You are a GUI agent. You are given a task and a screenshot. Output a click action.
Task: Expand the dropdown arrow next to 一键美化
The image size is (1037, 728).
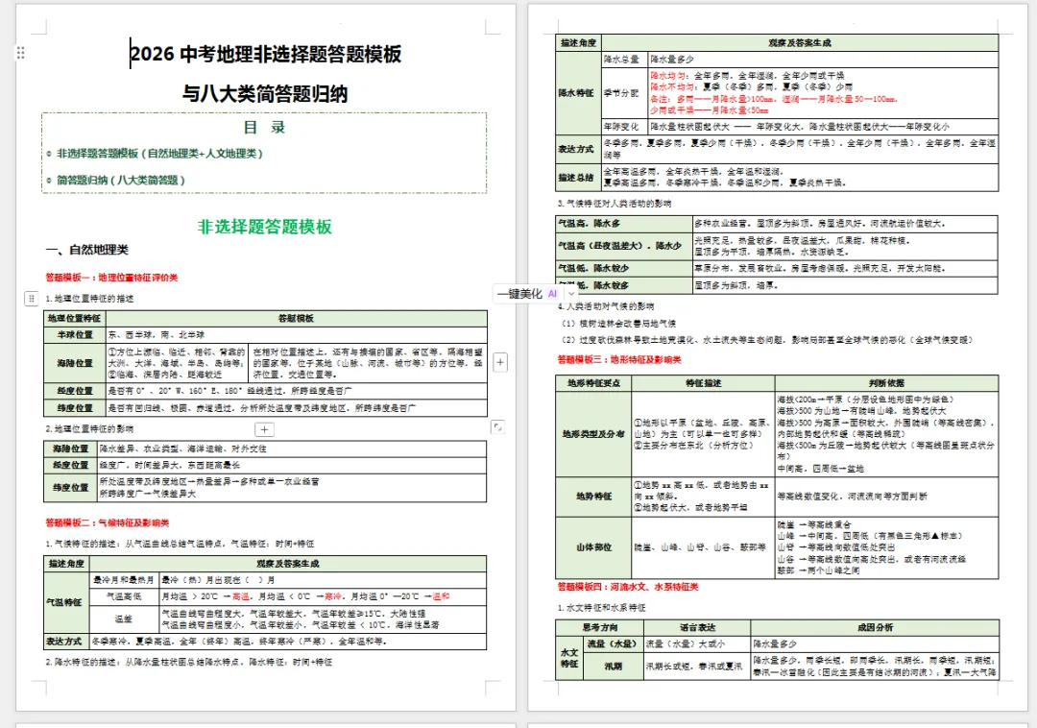click(571, 294)
